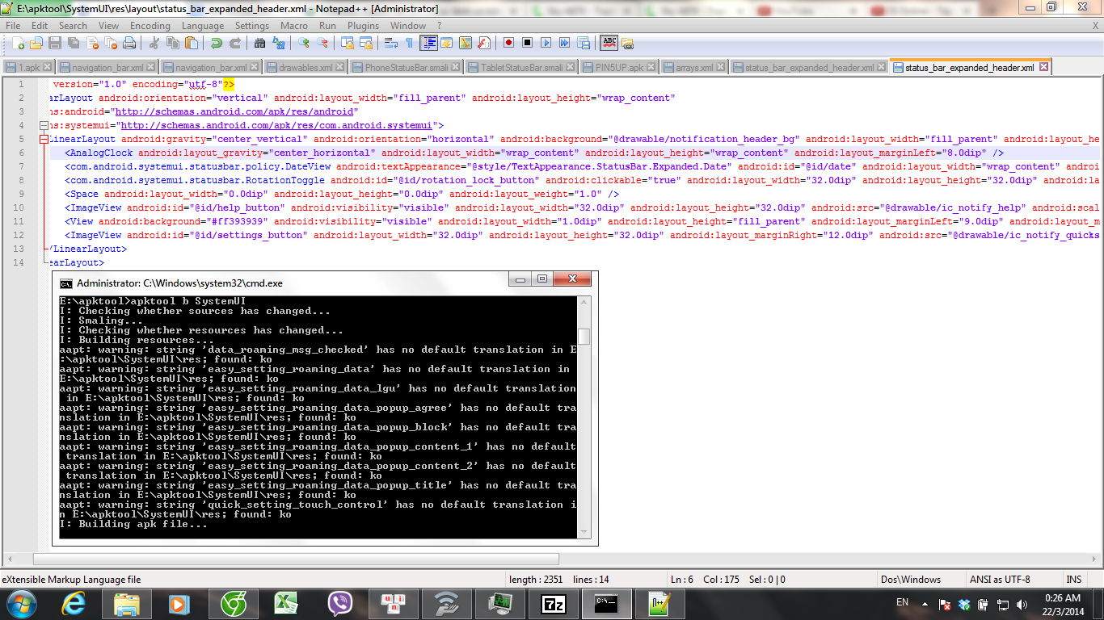1104x620 pixels.
Task: Click the cmd.exe title bar icon
Action: (x=65, y=283)
